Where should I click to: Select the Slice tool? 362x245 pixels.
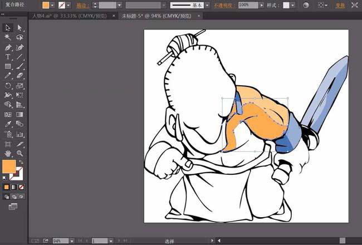19,144
